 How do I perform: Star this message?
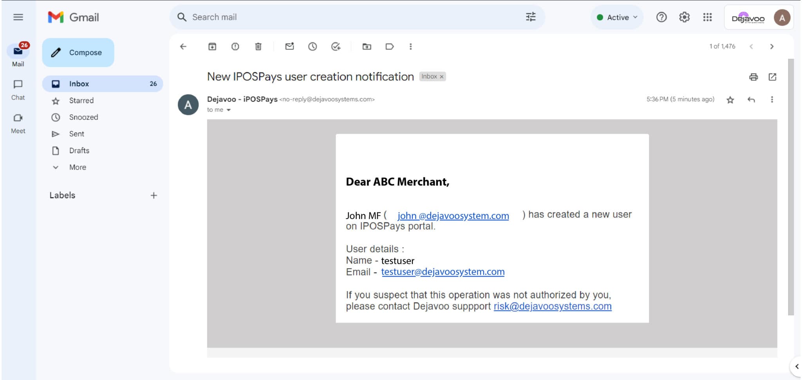click(x=730, y=100)
